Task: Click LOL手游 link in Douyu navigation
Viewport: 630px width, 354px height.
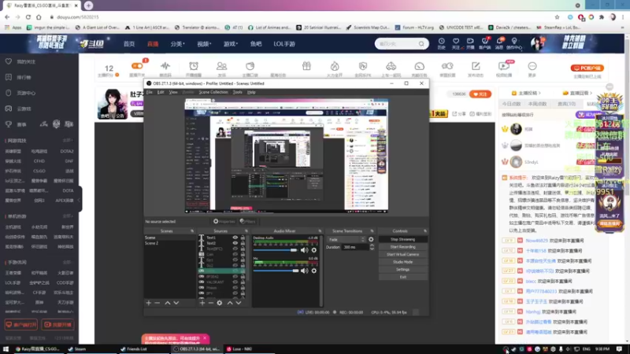Action: pyautogui.click(x=284, y=44)
